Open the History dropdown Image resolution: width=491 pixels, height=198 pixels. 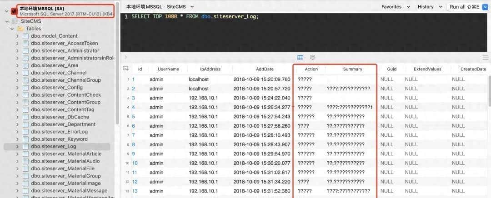tap(430, 6)
